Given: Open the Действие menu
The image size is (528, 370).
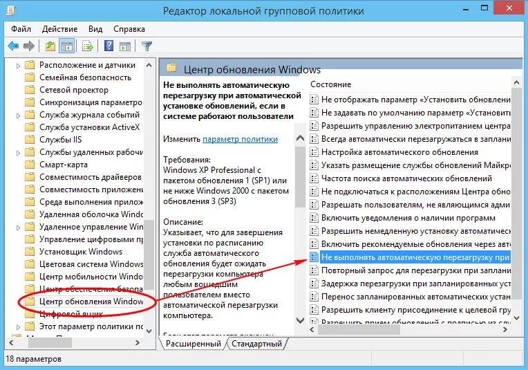Looking at the screenshot, I should (x=59, y=29).
